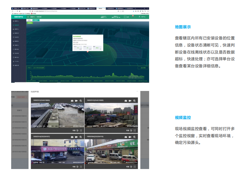Start recording feed 19092904(D55204119)
This screenshot has width=250, height=174.
(130, 137)
